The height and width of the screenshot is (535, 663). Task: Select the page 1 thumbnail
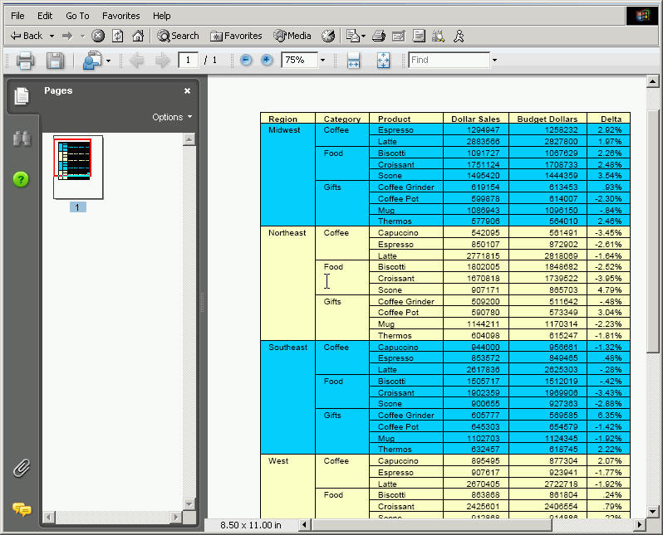pos(78,167)
